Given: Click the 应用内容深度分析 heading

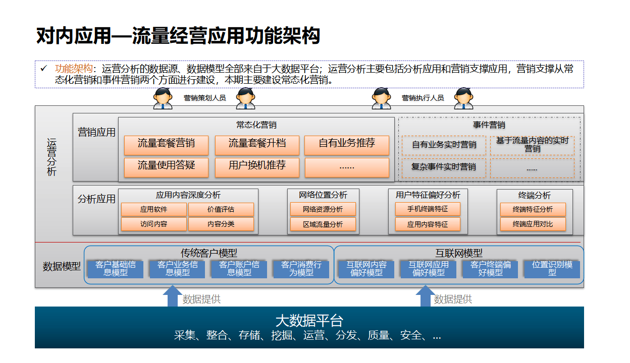Looking at the screenshot, I should [x=188, y=195].
